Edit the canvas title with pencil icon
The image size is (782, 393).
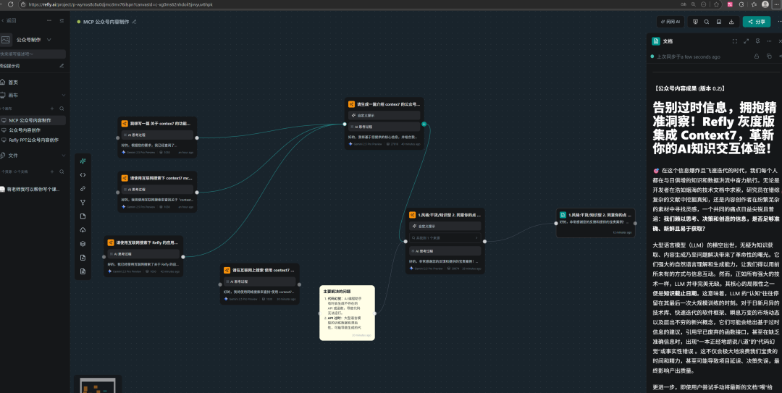(x=134, y=22)
